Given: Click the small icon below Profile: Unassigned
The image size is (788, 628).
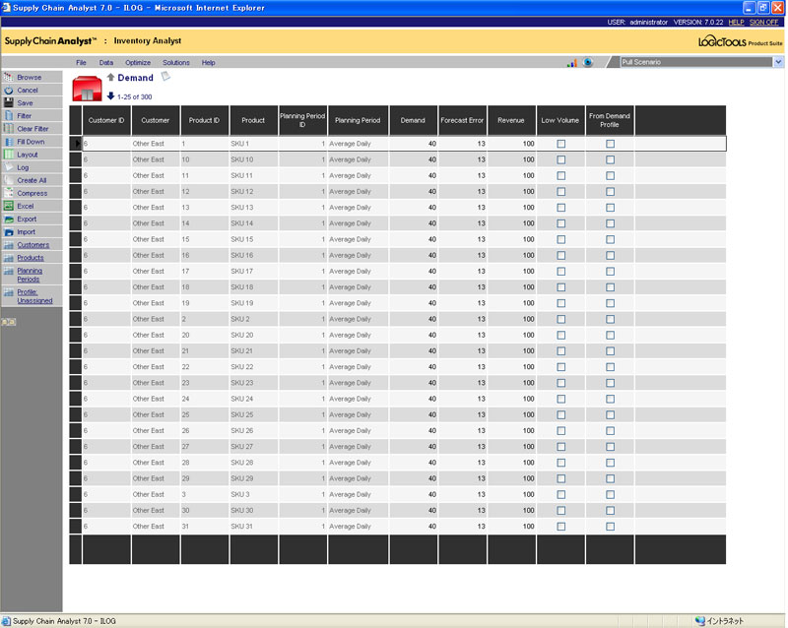Looking at the screenshot, I should click(9, 322).
